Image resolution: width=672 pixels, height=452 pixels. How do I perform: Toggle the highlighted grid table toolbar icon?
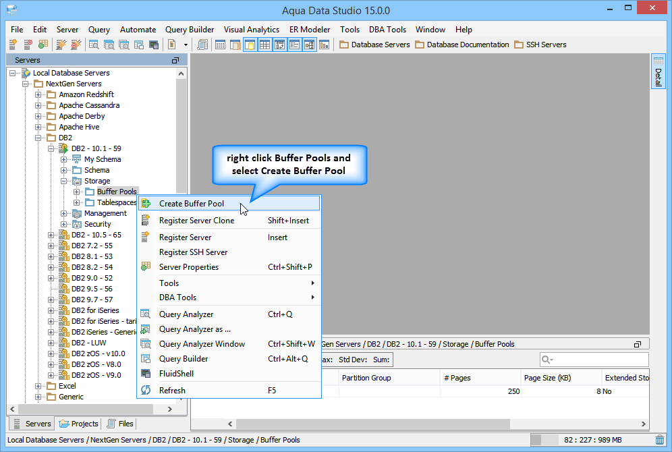point(265,45)
